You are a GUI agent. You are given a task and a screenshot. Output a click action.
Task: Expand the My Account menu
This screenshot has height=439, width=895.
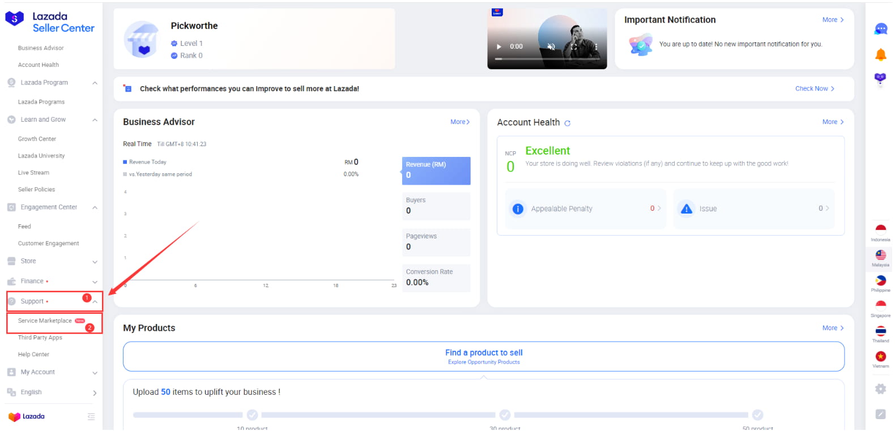[x=95, y=373]
